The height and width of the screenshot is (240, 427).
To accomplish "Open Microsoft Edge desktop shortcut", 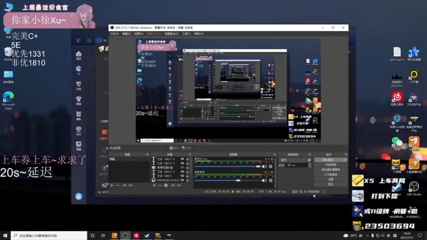I will point(9,100).
